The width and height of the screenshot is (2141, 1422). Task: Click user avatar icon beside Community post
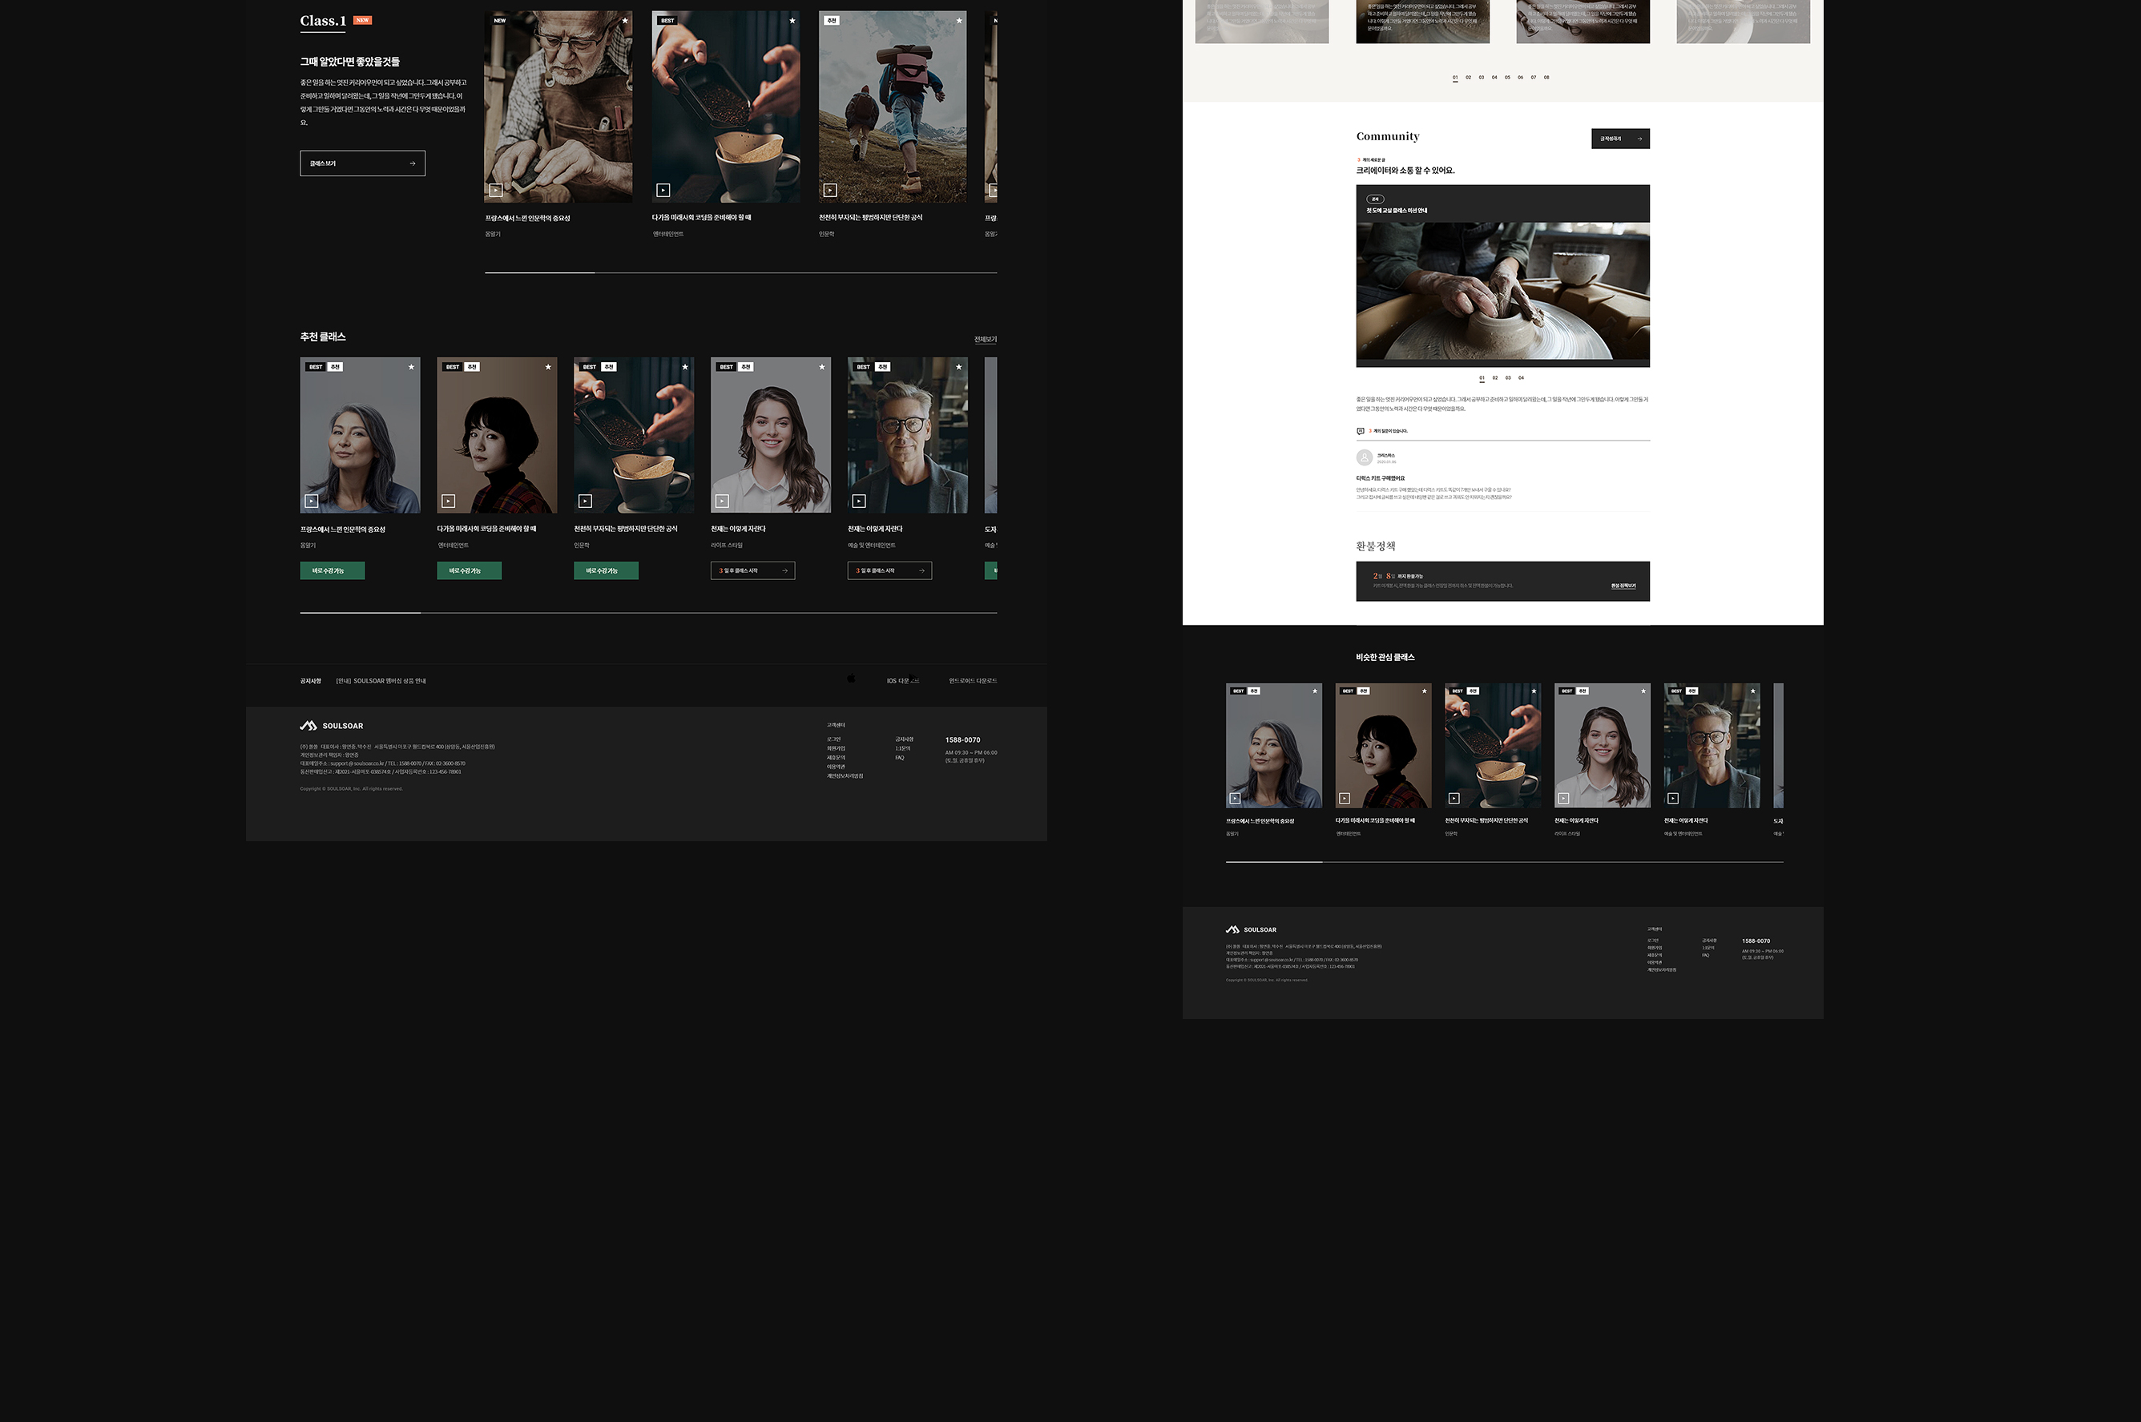1364,458
